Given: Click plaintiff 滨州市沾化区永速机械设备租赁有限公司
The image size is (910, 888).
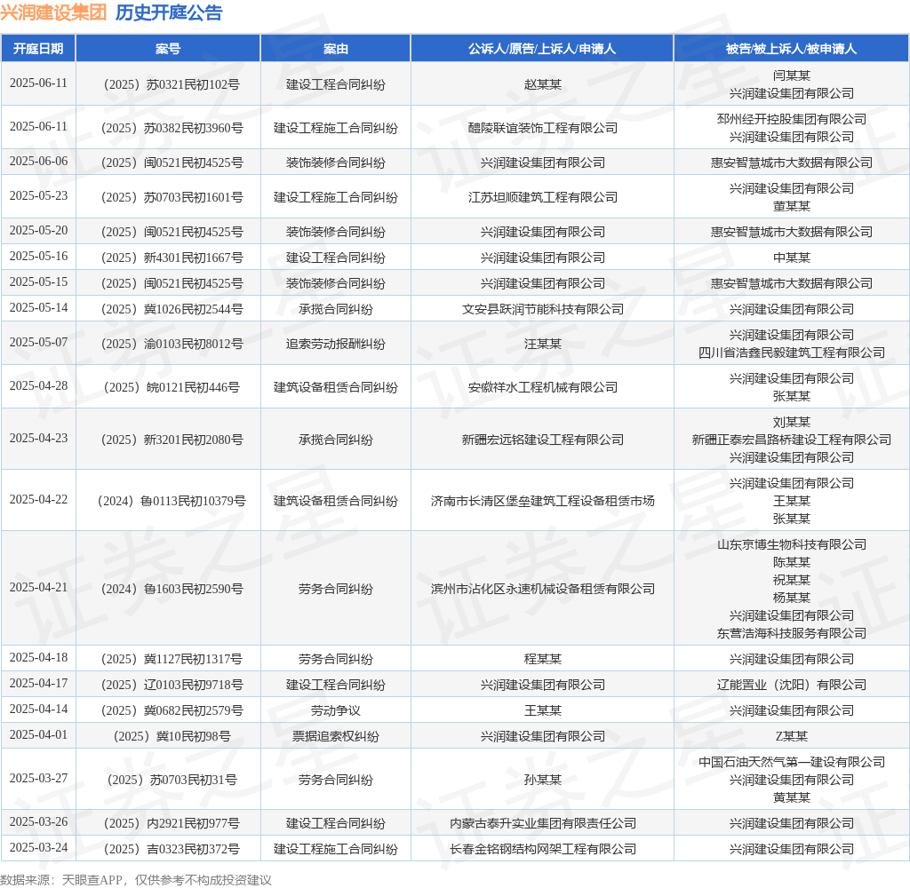Looking at the screenshot, I should [542, 589].
